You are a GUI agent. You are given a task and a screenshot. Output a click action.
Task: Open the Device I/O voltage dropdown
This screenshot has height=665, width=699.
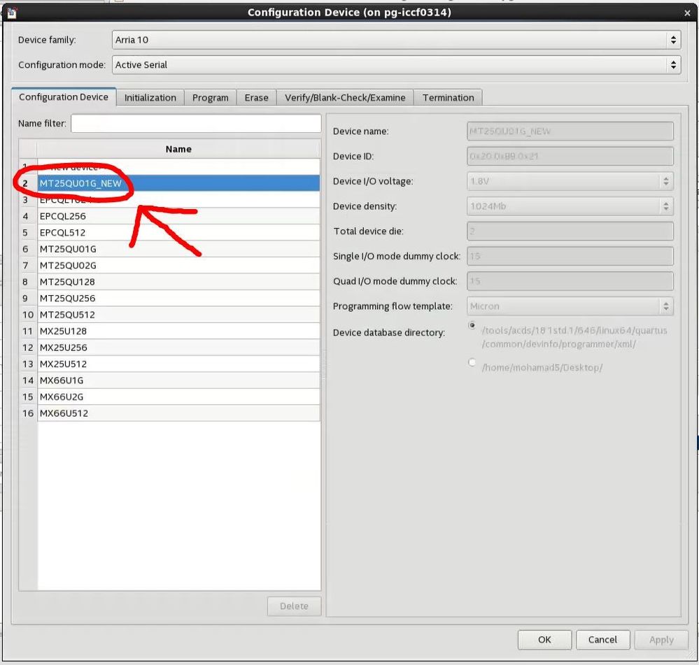pos(570,181)
